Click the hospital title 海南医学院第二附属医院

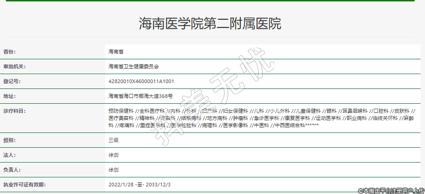(210, 23)
